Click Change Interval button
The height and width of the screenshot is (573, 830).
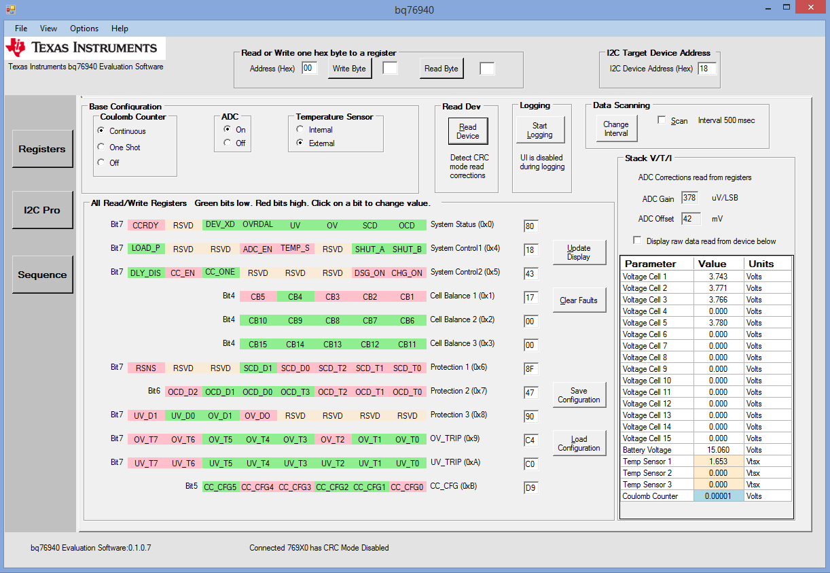tap(616, 128)
